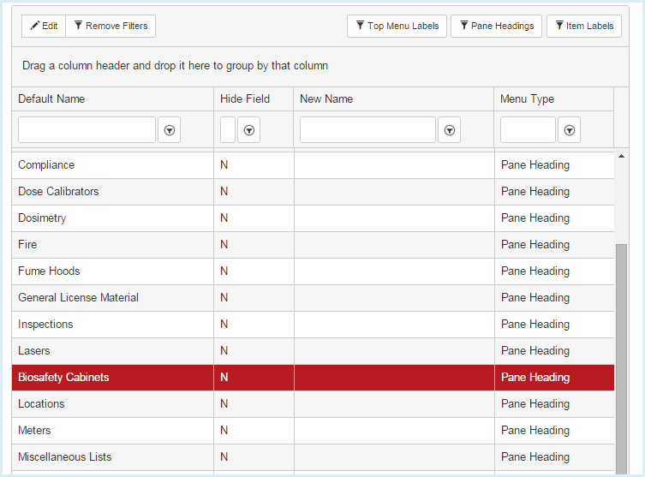Focus the New Name filter text box
Screen dimensions: 645x477
point(367,130)
